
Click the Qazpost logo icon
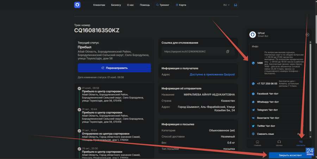point(77,5)
